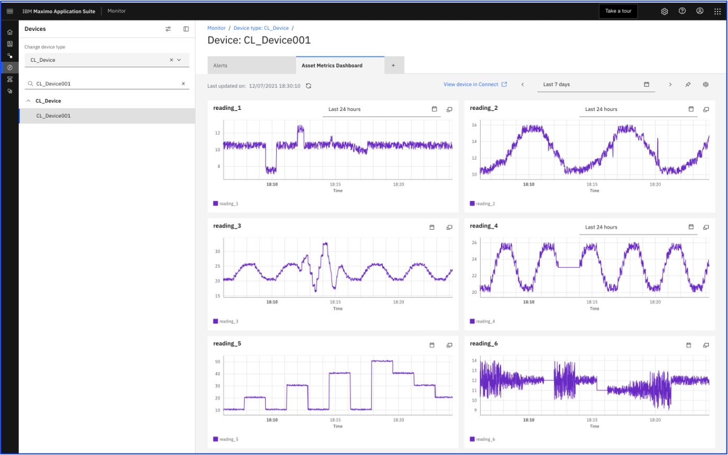This screenshot has width=728, height=455.
Task: Open the dashboard settings gear
Action: (706, 84)
